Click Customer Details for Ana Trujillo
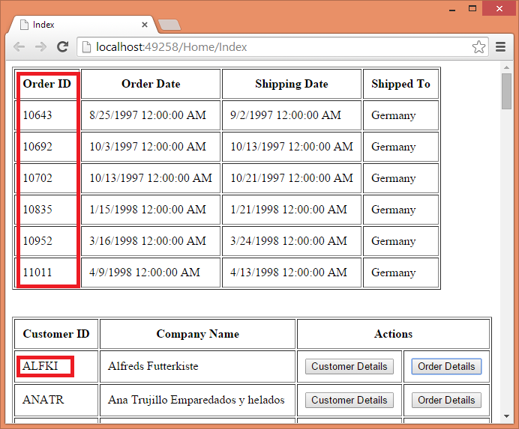 [349, 401]
